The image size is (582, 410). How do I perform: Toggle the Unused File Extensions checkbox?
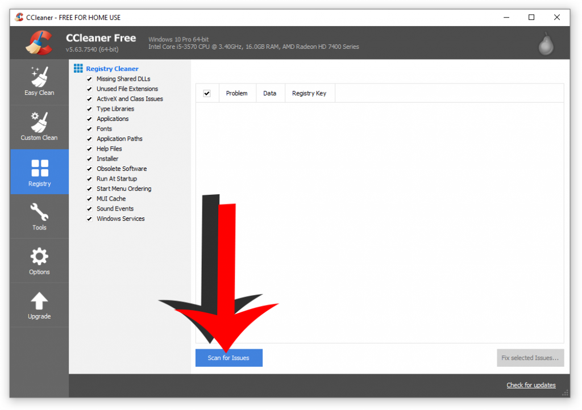89,89
